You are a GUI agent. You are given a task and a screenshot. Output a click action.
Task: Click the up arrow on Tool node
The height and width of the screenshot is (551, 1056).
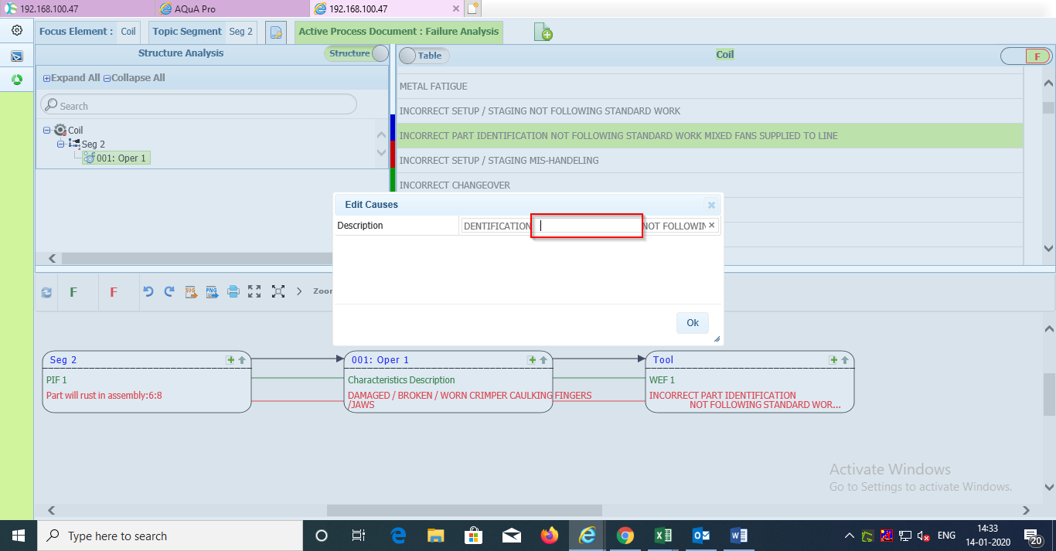[845, 360]
